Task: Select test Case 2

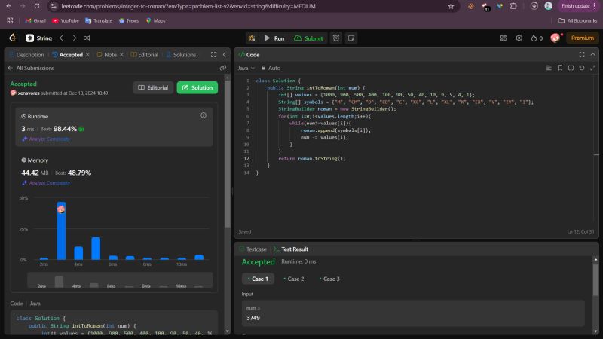Action: (293, 279)
